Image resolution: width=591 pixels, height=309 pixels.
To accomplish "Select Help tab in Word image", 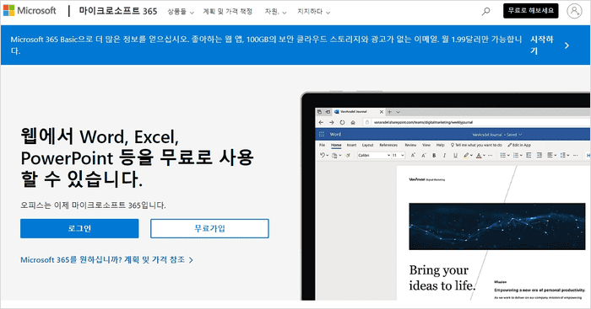I will tap(440, 145).
